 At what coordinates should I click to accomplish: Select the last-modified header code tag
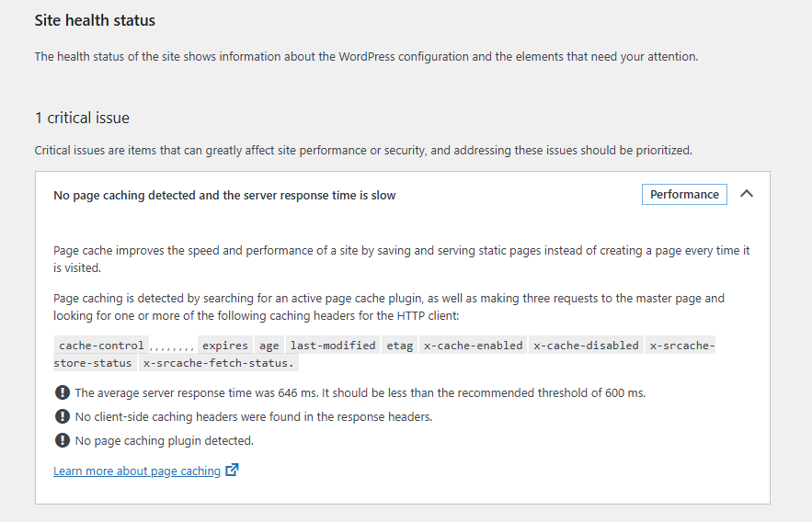click(x=333, y=345)
